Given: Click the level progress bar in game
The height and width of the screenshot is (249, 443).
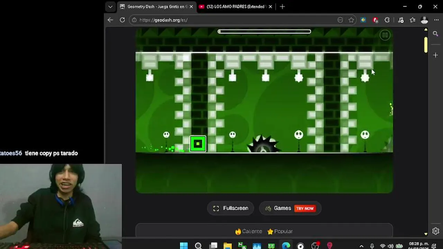Looking at the screenshot, I should point(264,31).
